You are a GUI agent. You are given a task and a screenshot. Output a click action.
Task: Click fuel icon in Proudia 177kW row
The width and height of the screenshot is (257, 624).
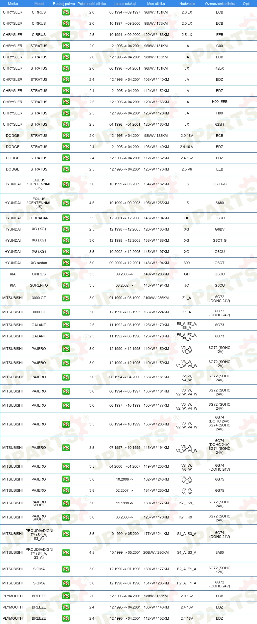(66, 534)
